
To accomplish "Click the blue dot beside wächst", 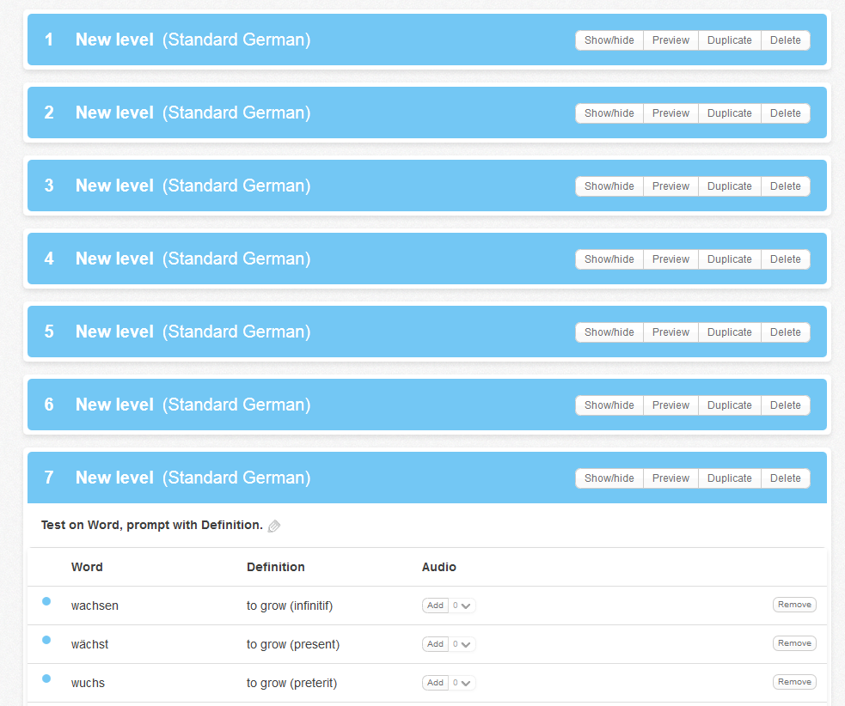I will tap(46, 640).
